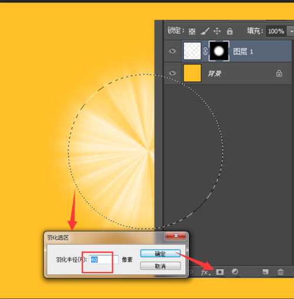
Task: Click the create new layer icon
Action: tap(265, 272)
